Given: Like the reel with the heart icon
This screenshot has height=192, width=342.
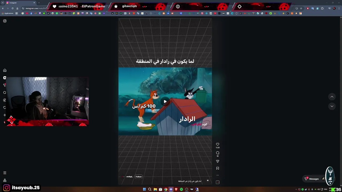Looking at the screenshot, I should 217,144.
